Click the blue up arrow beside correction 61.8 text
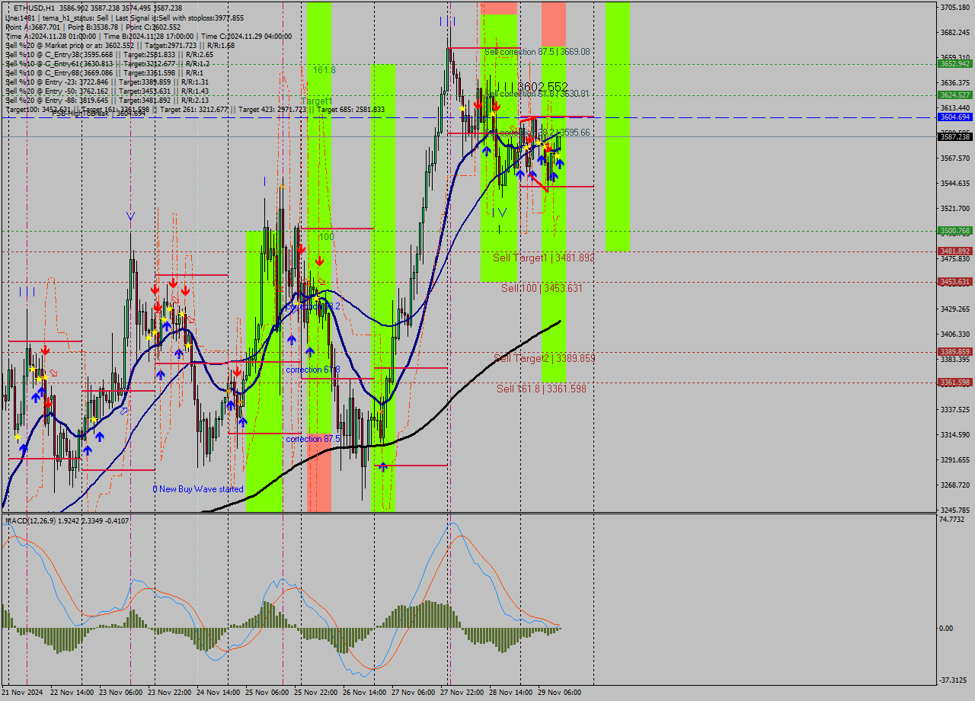This screenshot has width=975, height=701. coord(310,352)
